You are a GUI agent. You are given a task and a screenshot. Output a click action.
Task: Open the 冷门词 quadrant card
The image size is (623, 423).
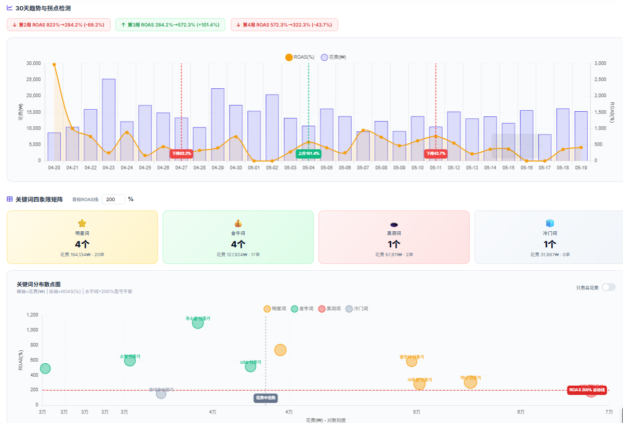pos(549,237)
